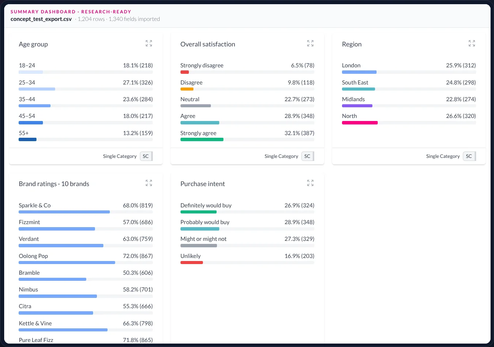
Task: Click the Citra brand label
Action: (25, 306)
